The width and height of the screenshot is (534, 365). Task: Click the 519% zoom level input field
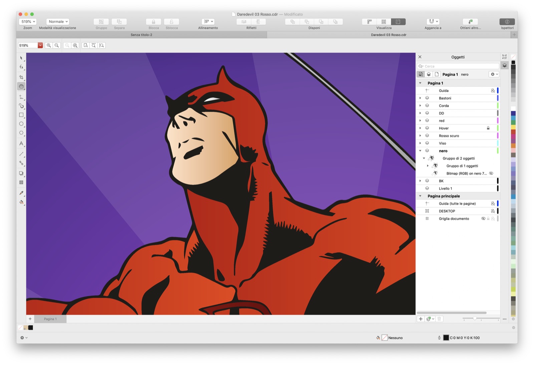[28, 45]
